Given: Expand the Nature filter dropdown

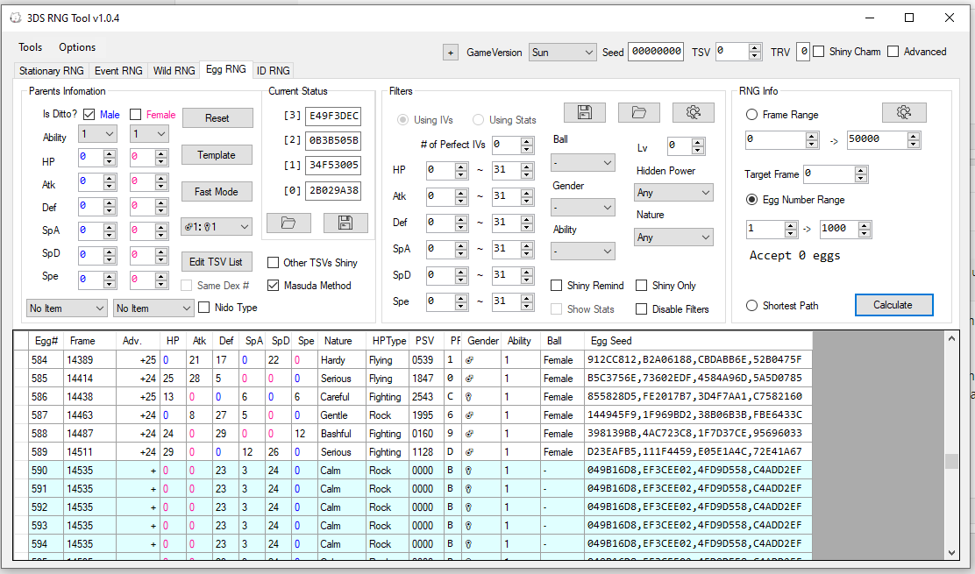Looking at the screenshot, I should [673, 237].
